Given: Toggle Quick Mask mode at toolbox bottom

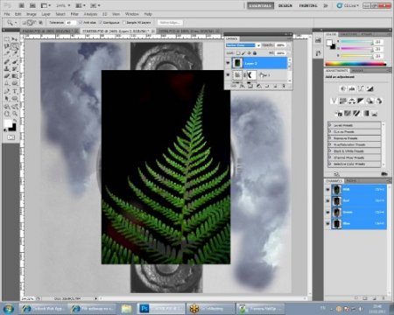Looking at the screenshot, I should click(x=11, y=137).
